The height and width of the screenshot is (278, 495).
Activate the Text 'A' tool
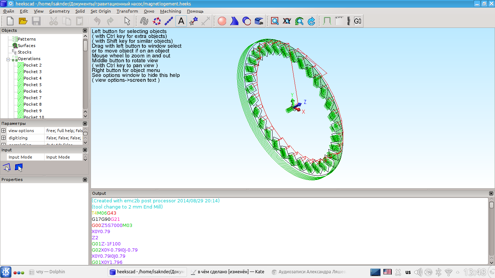pyautogui.click(x=181, y=21)
